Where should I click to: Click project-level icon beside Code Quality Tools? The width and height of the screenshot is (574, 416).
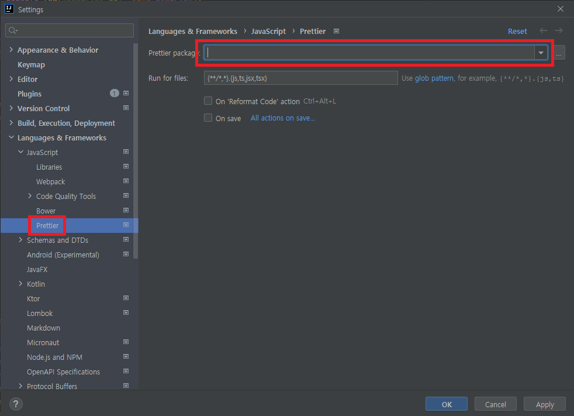pos(126,196)
